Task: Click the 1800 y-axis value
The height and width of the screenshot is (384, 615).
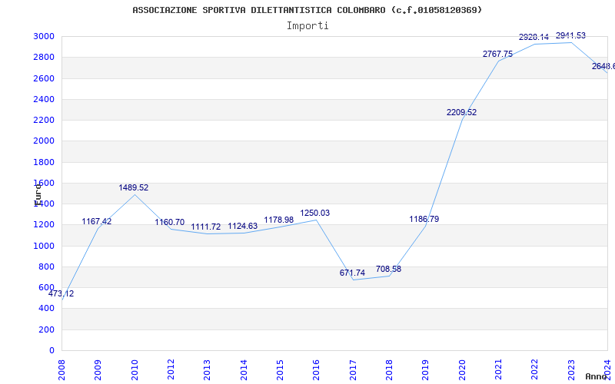Action: (x=44, y=162)
